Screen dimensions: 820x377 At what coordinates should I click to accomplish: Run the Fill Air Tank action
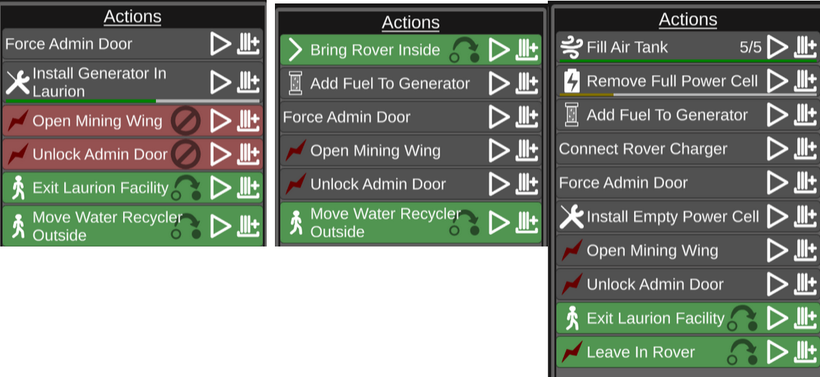coord(777,47)
